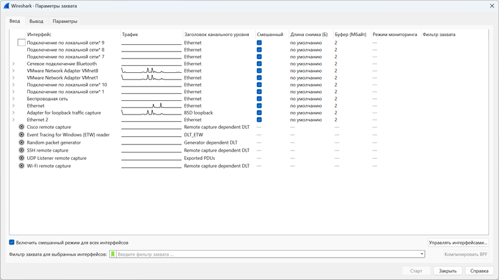Viewport: 499px width, 280px height.
Task: Click the Wireshark fin icon in the title bar
Action: pyautogui.click(x=6, y=6)
